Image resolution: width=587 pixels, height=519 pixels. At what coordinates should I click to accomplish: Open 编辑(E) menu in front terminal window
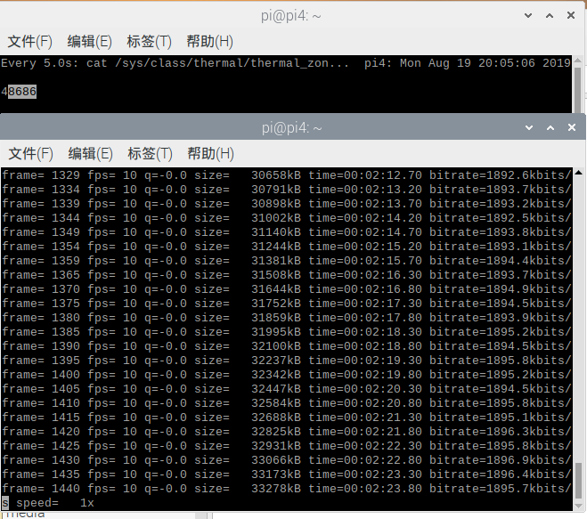pyautogui.click(x=90, y=154)
